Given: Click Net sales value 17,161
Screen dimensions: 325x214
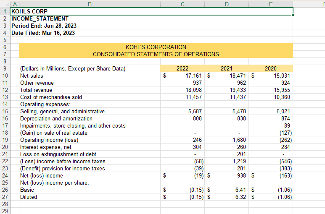Looking at the screenshot, I should pos(193,76).
